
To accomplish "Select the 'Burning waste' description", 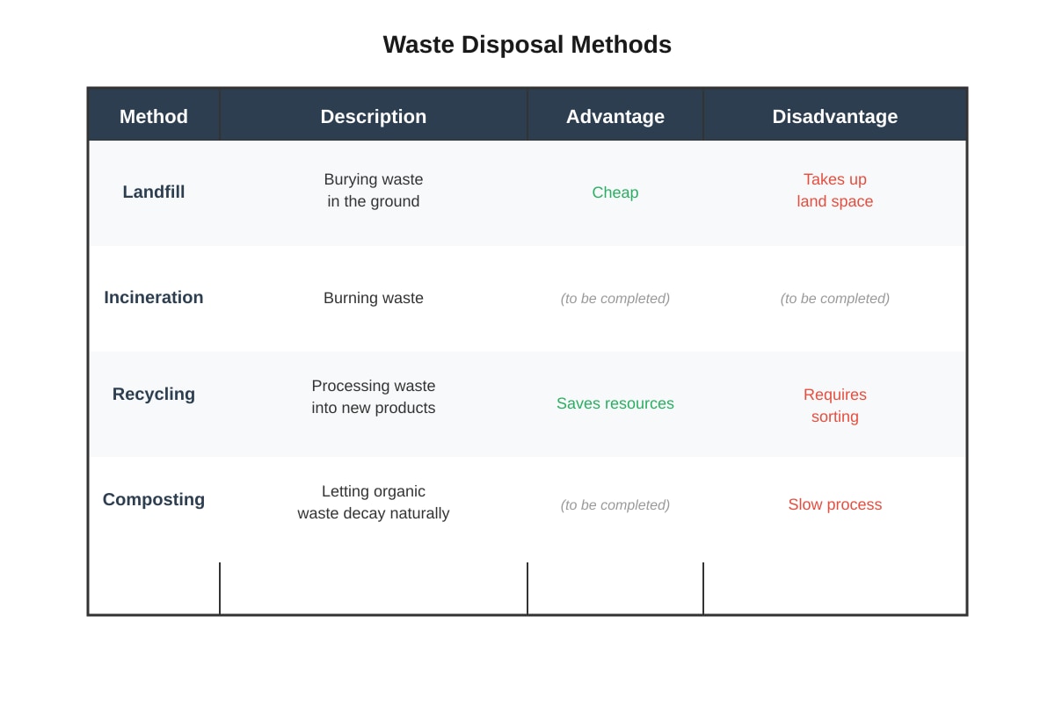I will click(374, 298).
